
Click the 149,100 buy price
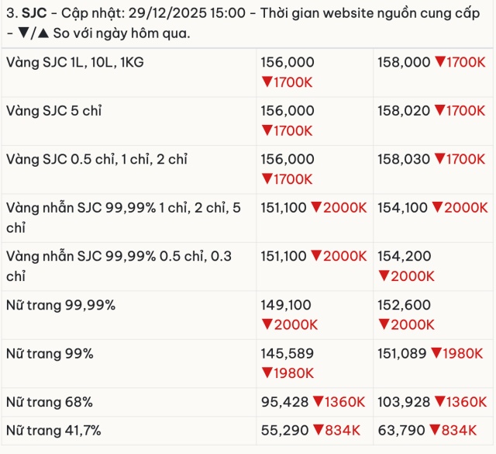click(288, 305)
